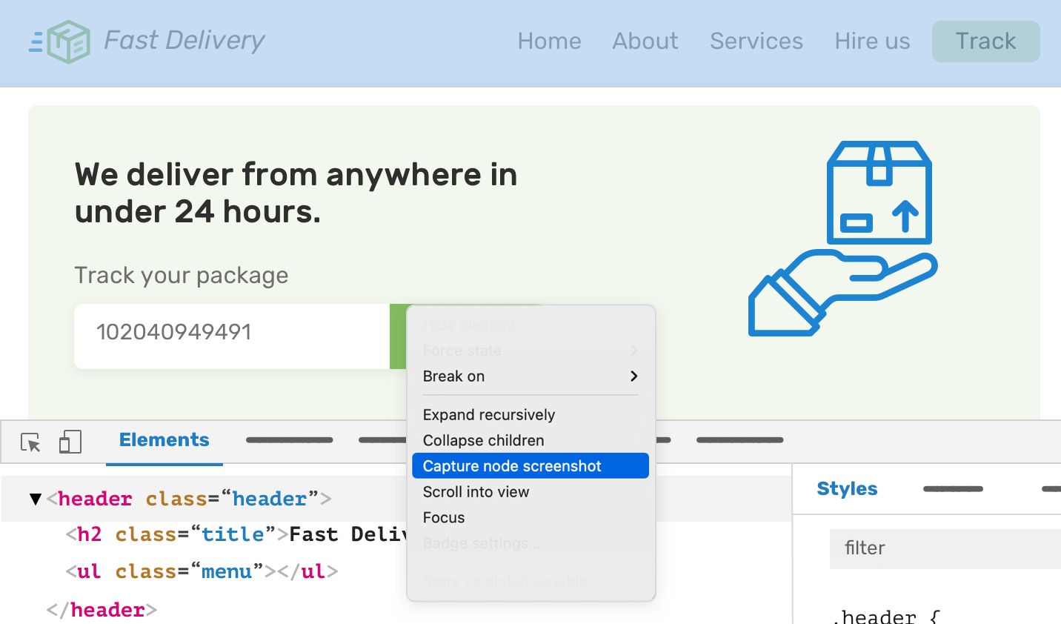
Task: Visit the Services nav link
Action: (756, 42)
